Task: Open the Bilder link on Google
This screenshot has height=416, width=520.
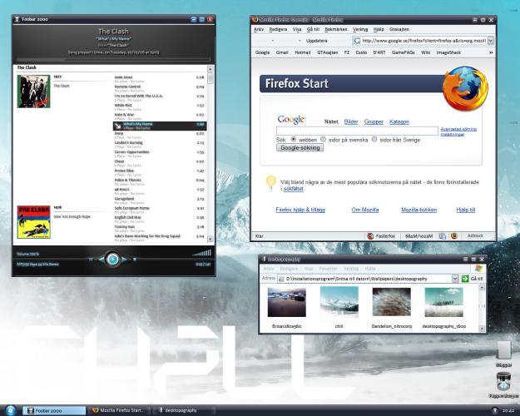Action: [x=351, y=121]
